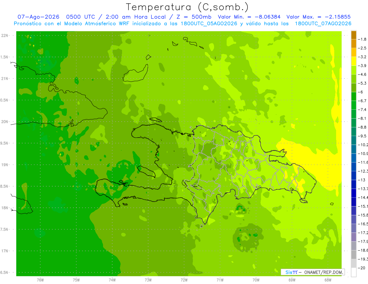368x284 pixels.
Task: Pick the green swatch between -6 and -6.7
Action: coord(354,97)
